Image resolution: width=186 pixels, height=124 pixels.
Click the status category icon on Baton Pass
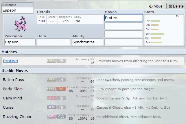[x=61, y=79]
